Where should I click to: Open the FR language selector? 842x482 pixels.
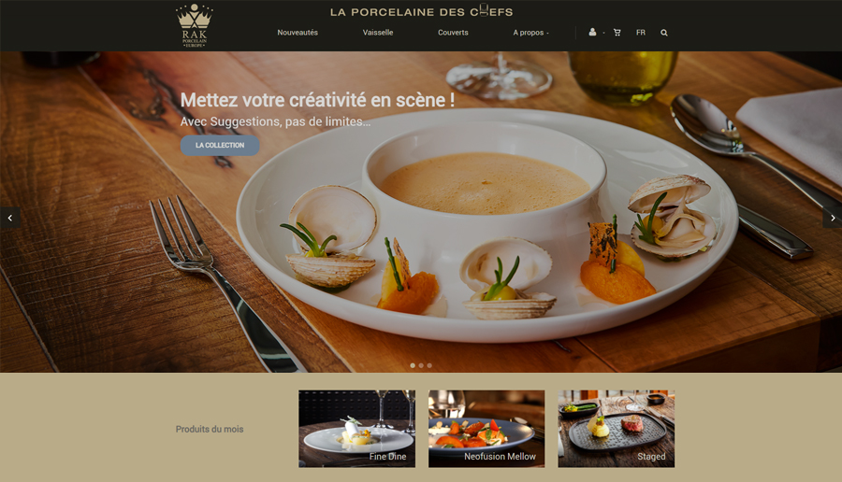coord(641,33)
